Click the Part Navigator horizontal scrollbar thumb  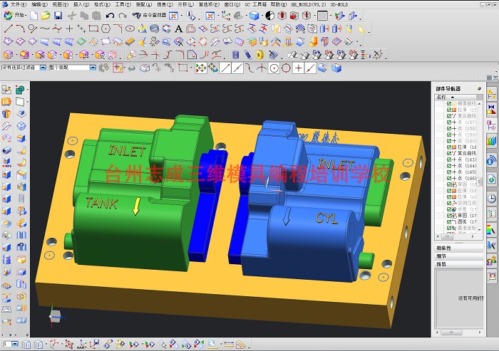[447, 236]
